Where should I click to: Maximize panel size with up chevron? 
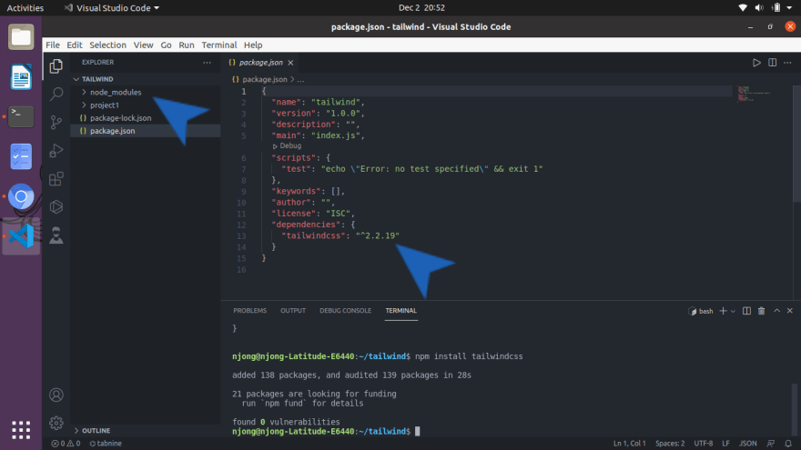(x=776, y=311)
